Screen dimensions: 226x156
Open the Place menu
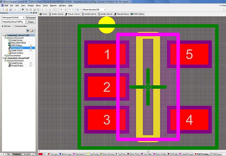click(x=38, y=5)
